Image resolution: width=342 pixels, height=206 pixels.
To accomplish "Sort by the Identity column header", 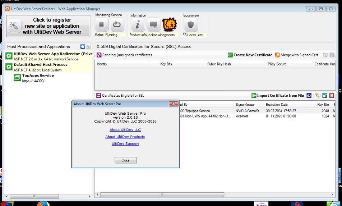I will 122,64.
